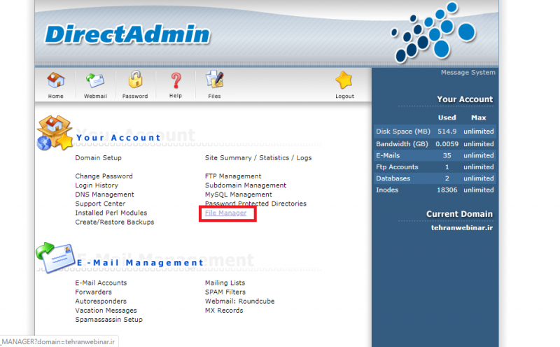Open DNS Management
This screenshot has height=347, width=560.
pyautogui.click(x=104, y=194)
